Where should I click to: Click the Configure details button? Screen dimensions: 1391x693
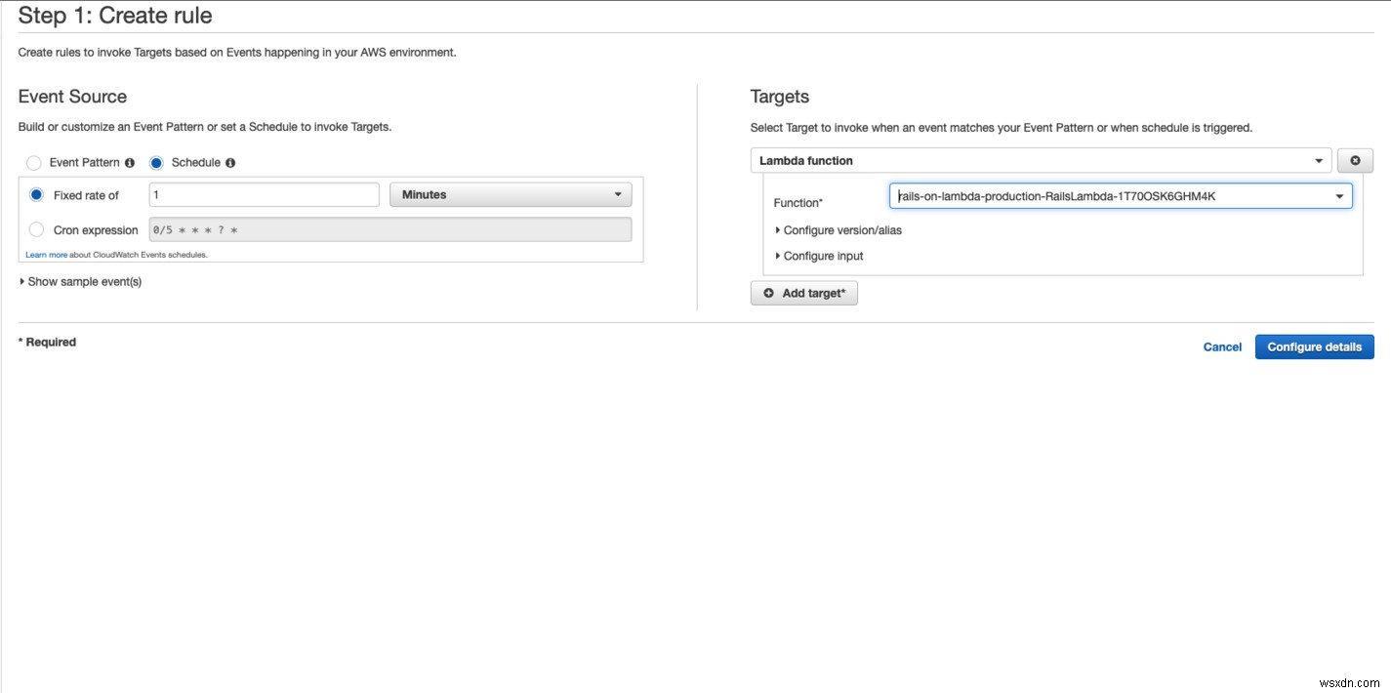(x=1314, y=346)
